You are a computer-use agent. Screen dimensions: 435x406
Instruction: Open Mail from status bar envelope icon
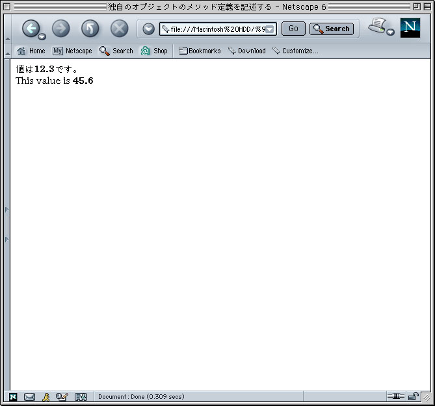click(x=29, y=397)
